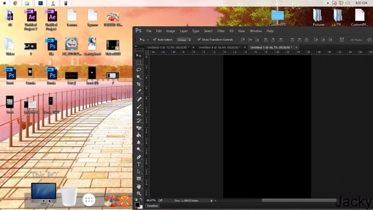
Task: Open the Launchpad grid icon in dock
Action: (89, 199)
